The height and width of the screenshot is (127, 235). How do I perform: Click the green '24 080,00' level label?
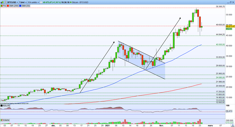point(220,77)
